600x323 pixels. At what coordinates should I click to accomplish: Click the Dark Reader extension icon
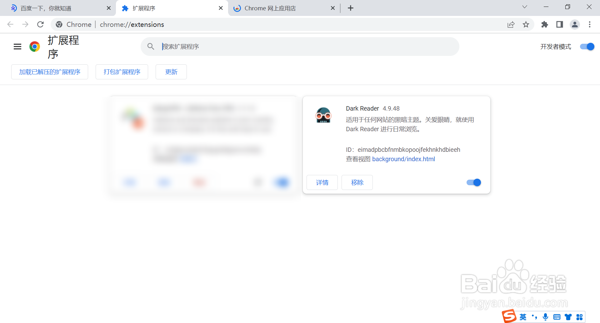point(323,115)
